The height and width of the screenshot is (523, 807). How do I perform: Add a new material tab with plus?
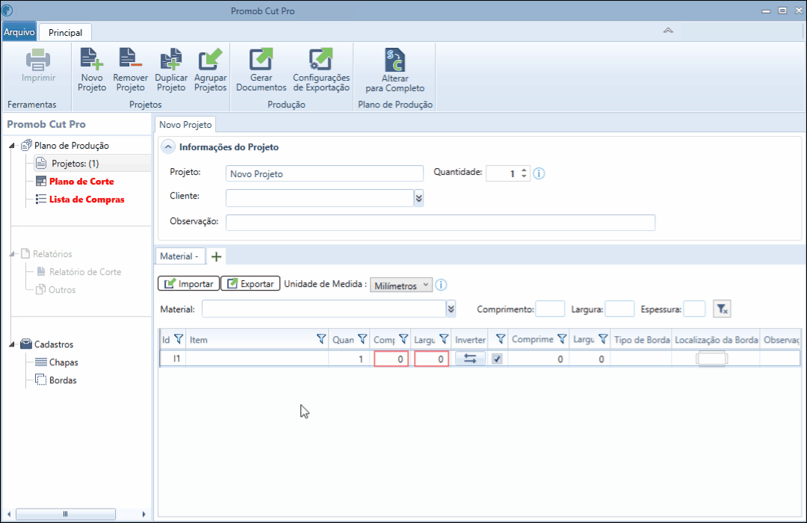click(x=216, y=256)
